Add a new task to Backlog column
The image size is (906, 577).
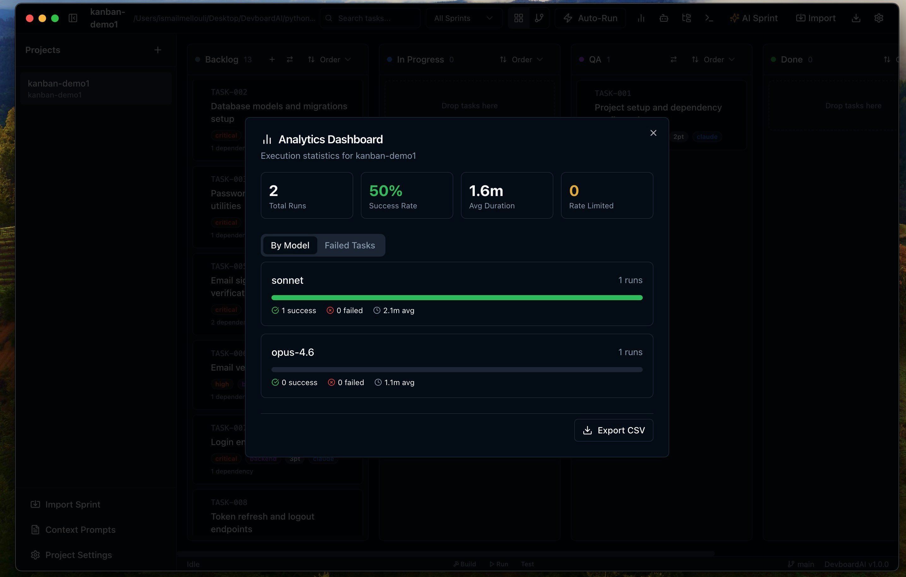tap(272, 59)
